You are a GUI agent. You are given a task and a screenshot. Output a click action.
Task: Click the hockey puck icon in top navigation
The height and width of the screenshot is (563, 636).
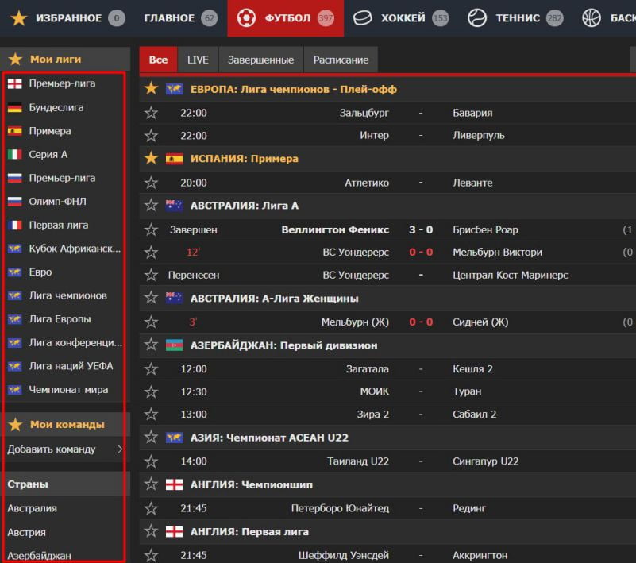tap(362, 17)
